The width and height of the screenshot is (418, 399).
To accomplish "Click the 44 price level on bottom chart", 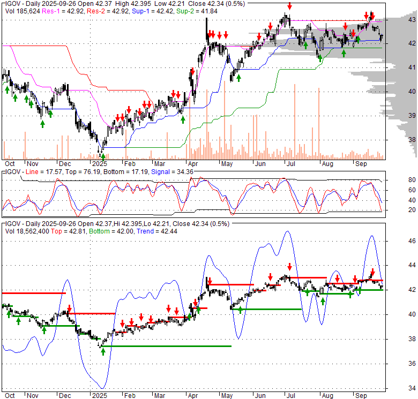I will tap(412, 265).
